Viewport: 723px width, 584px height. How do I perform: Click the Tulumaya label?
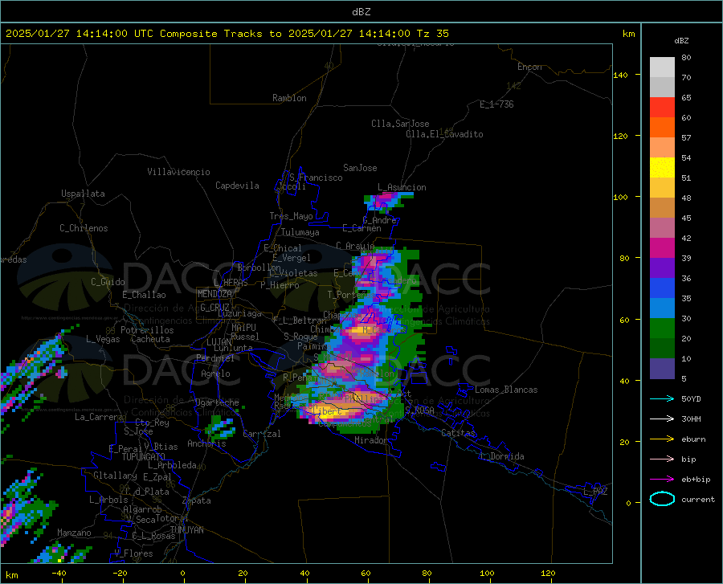300,232
